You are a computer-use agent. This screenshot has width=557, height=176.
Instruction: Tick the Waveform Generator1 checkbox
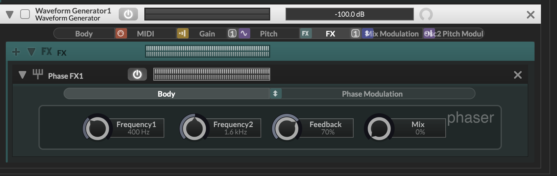coord(25,14)
